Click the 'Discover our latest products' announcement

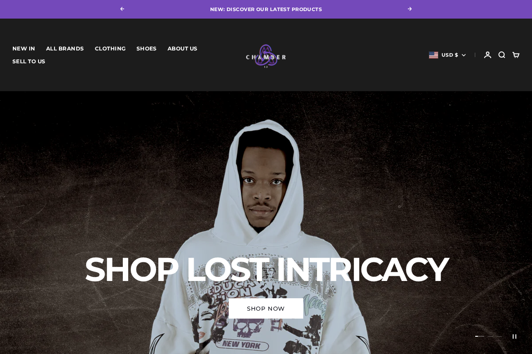click(266, 9)
